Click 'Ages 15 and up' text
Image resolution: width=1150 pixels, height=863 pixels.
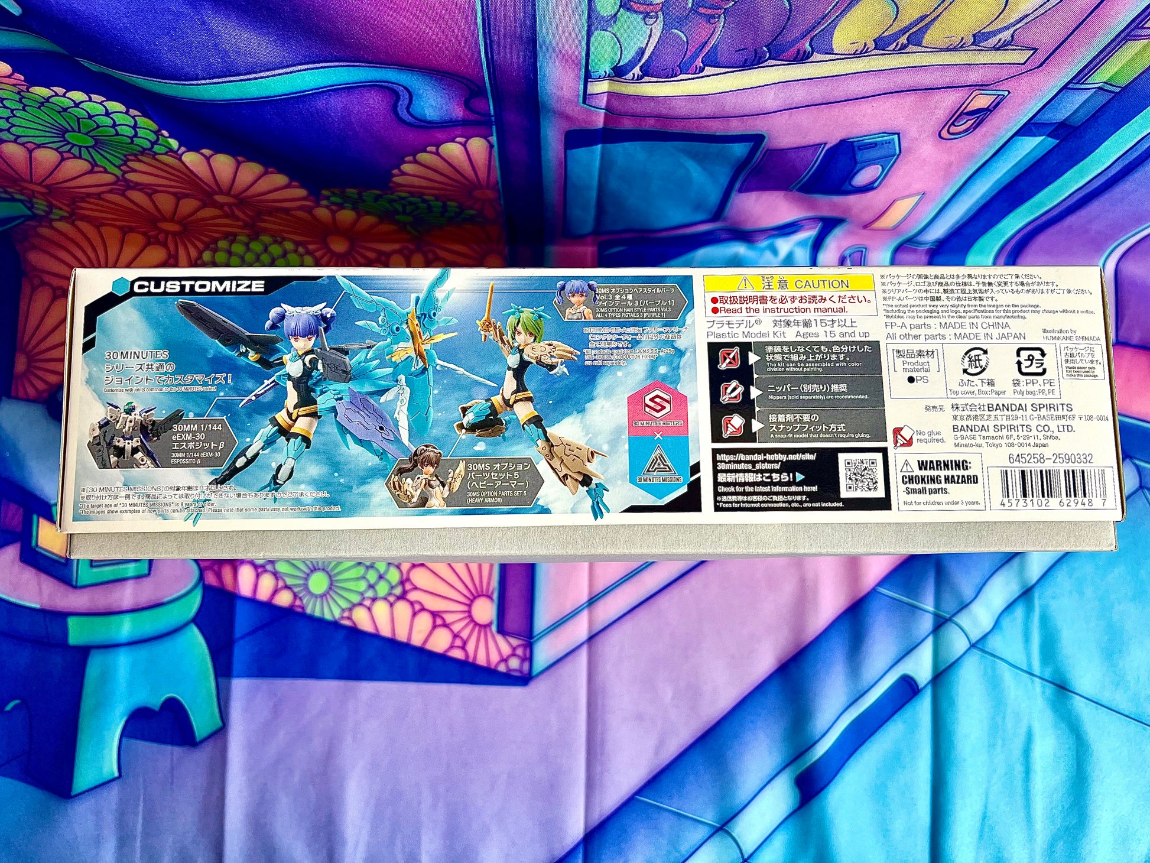coord(831,335)
